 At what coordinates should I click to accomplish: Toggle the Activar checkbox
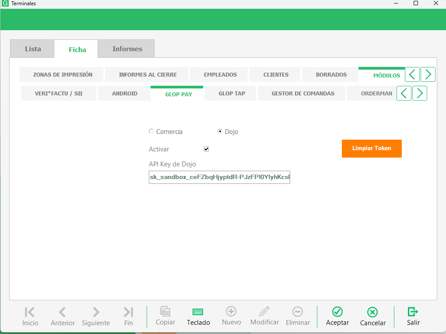point(206,149)
